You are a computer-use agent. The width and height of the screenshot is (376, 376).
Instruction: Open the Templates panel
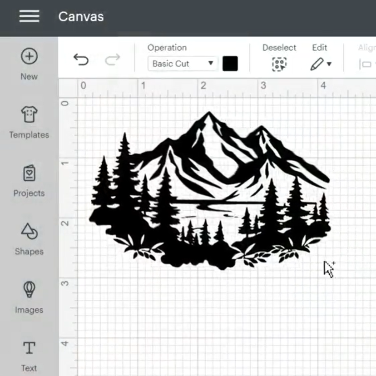(29, 122)
